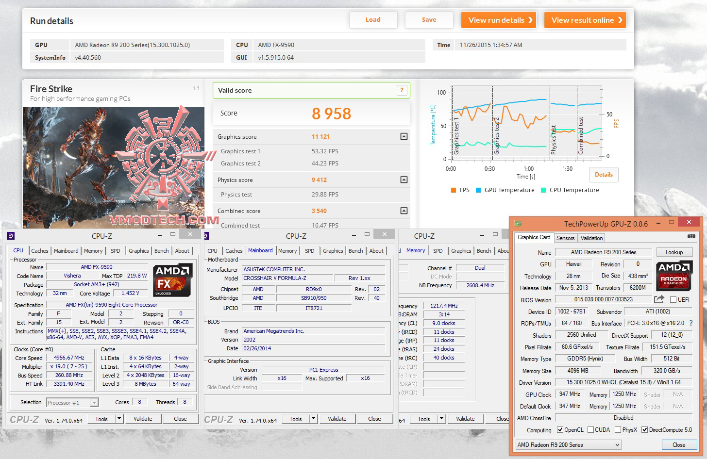The height and width of the screenshot is (459, 707).
Task: Select the Graphics Card tab in GPU-Z
Action: click(x=534, y=237)
